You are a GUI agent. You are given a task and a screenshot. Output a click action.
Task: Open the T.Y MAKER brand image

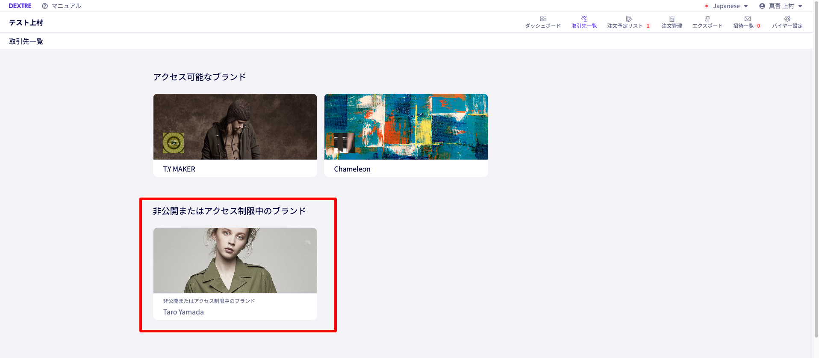(235, 127)
